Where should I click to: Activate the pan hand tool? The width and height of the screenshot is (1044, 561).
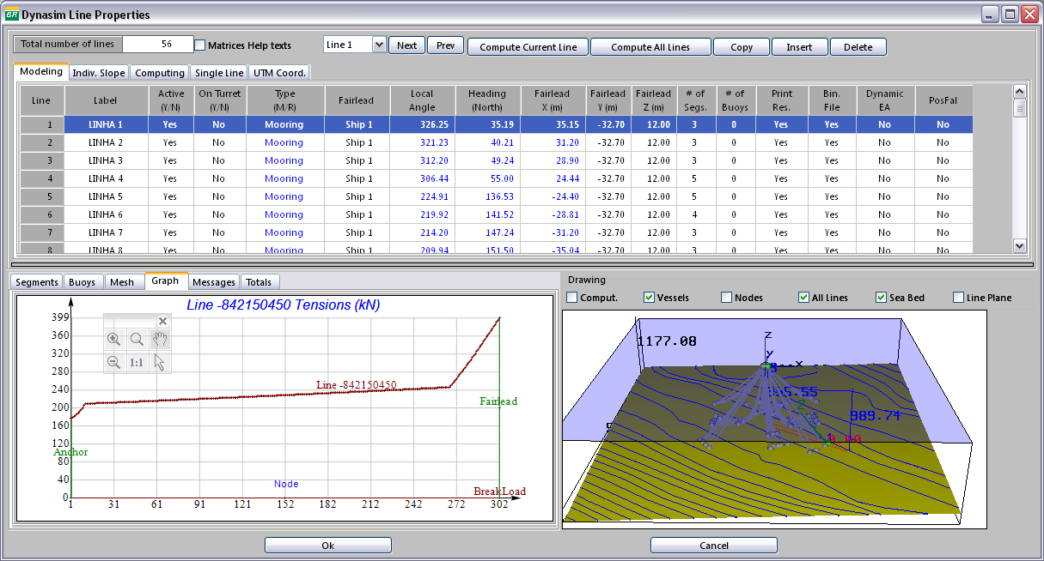(x=160, y=340)
